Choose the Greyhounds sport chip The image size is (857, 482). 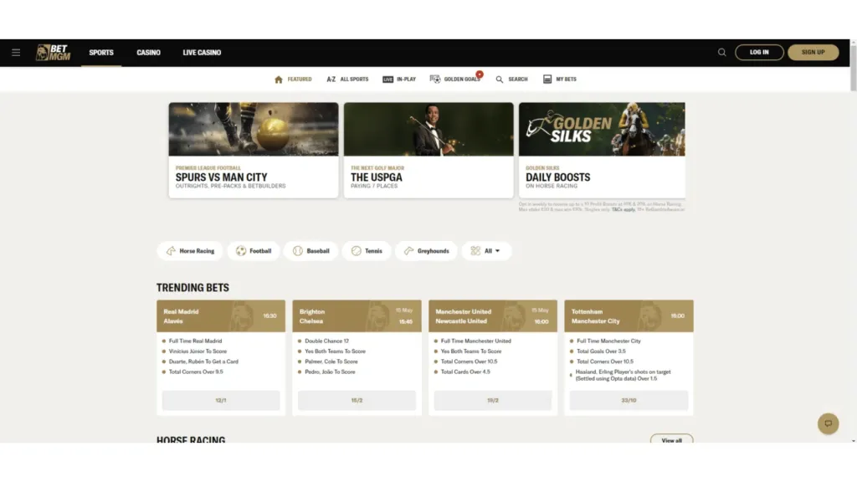(426, 251)
